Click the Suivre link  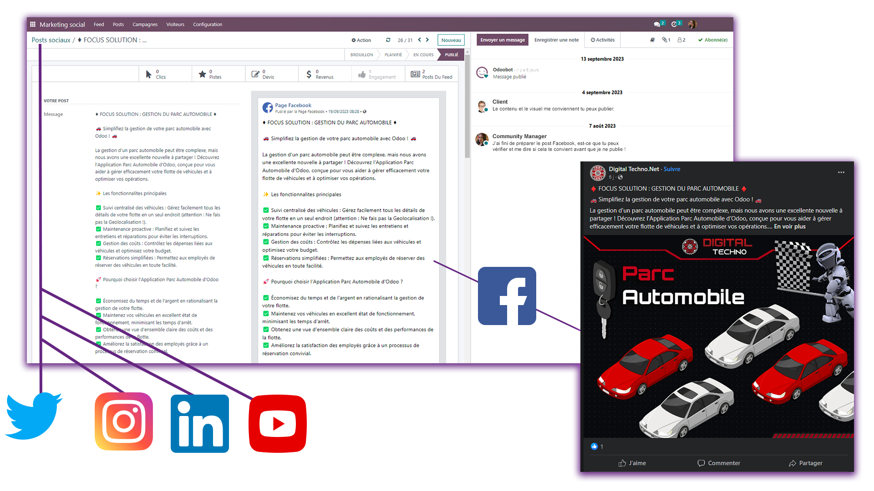tap(672, 169)
